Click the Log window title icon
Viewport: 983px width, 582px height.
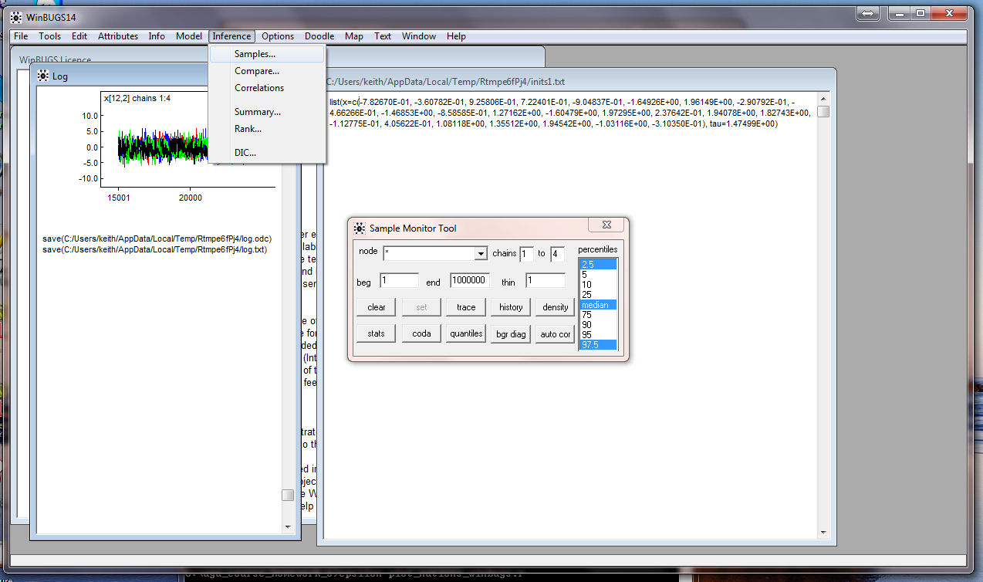[x=42, y=76]
